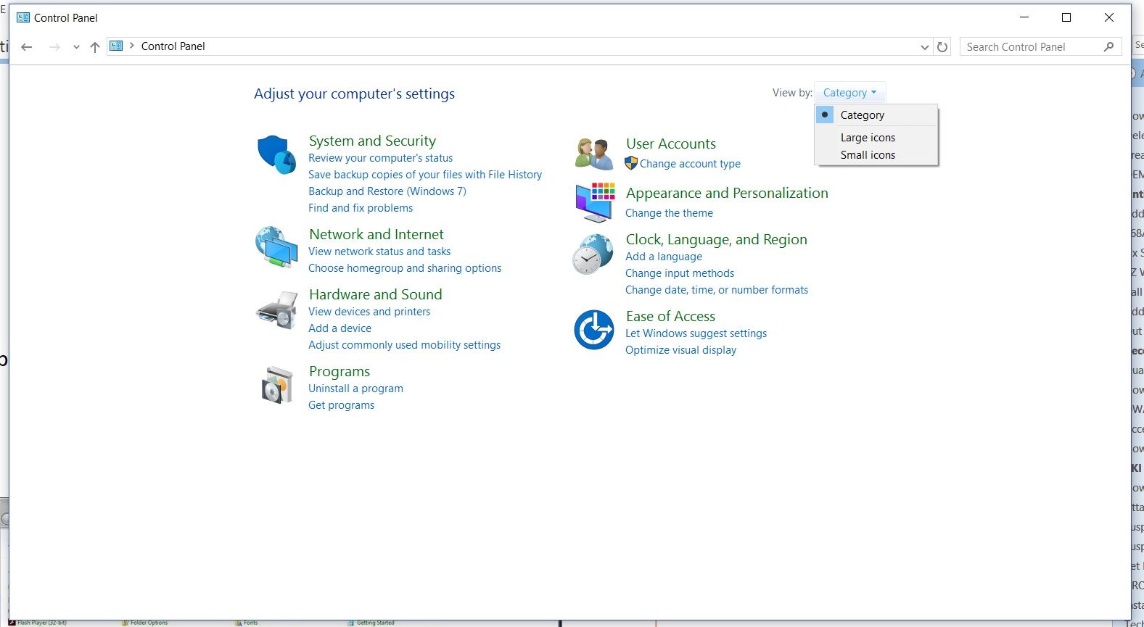This screenshot has height=627, width=1144.
Task: Click Change account type link
Action: (690, 164)
